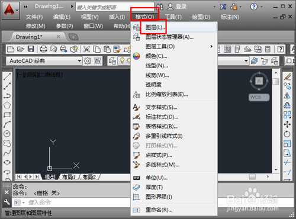
Task: Click the Paste icon in toolbar
Action: click(x=107, y=49)
